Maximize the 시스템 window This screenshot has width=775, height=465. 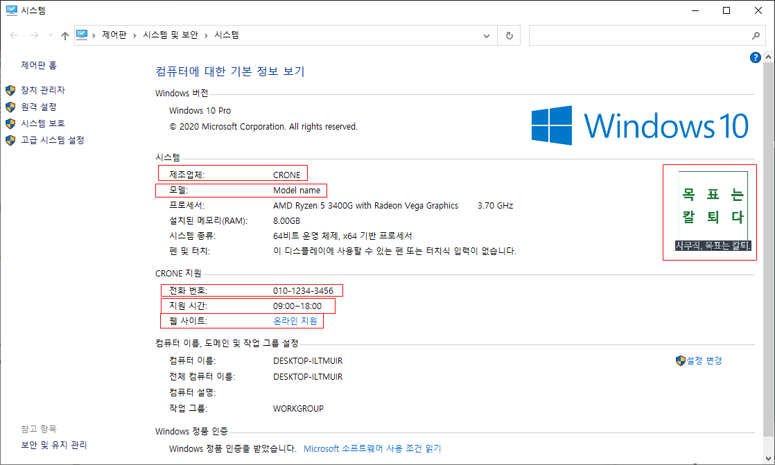tap(726, 10)
